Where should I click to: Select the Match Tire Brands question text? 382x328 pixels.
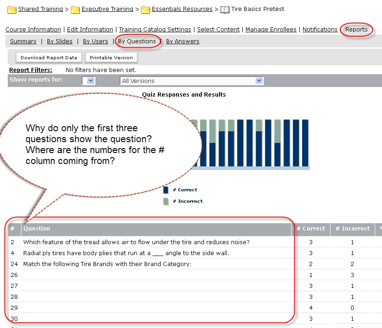coord(107,264)
